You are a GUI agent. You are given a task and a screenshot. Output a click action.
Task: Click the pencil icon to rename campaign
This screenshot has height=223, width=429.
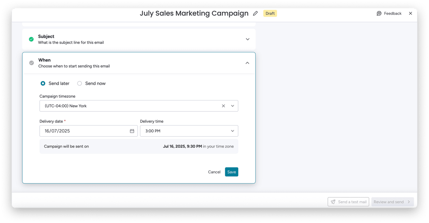[x=255, y=13]
